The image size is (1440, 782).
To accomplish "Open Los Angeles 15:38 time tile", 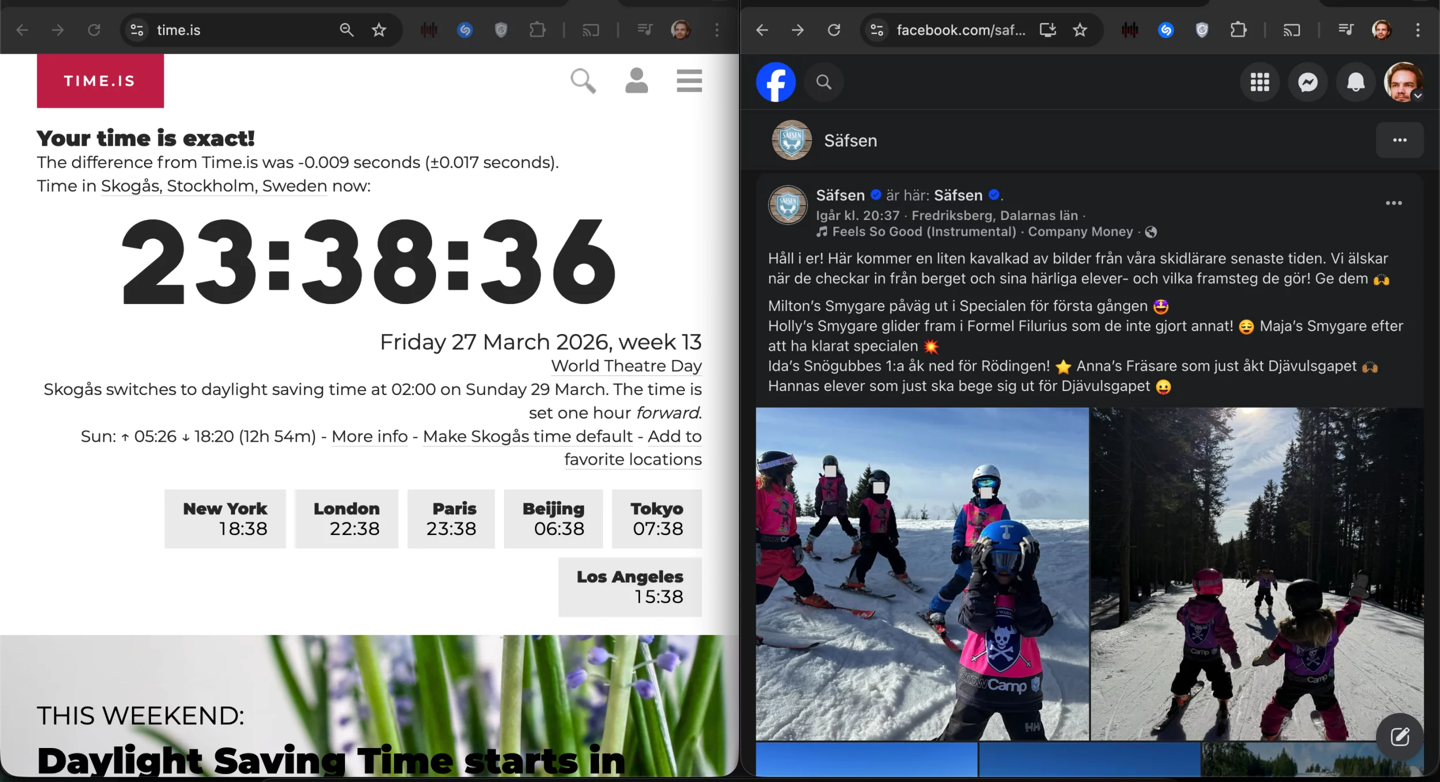I will click(630, 587).
